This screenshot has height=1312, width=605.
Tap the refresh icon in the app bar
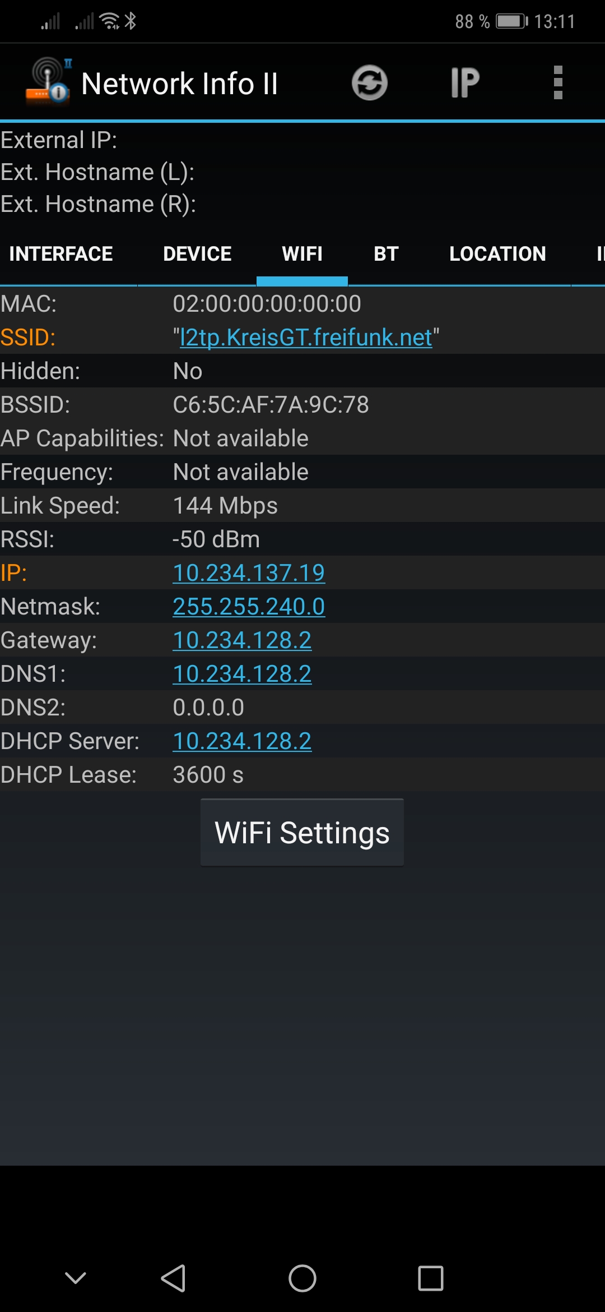(x=370, y=83)
